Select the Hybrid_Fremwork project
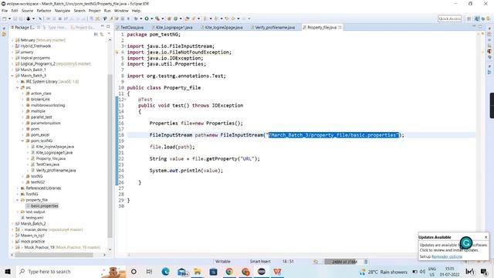 (36, 46)
